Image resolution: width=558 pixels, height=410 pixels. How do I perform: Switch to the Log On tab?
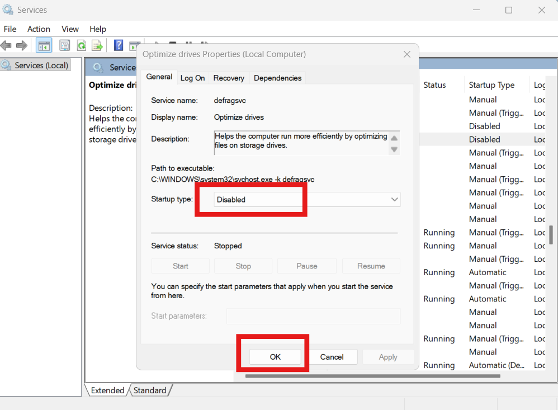point(192,78)
